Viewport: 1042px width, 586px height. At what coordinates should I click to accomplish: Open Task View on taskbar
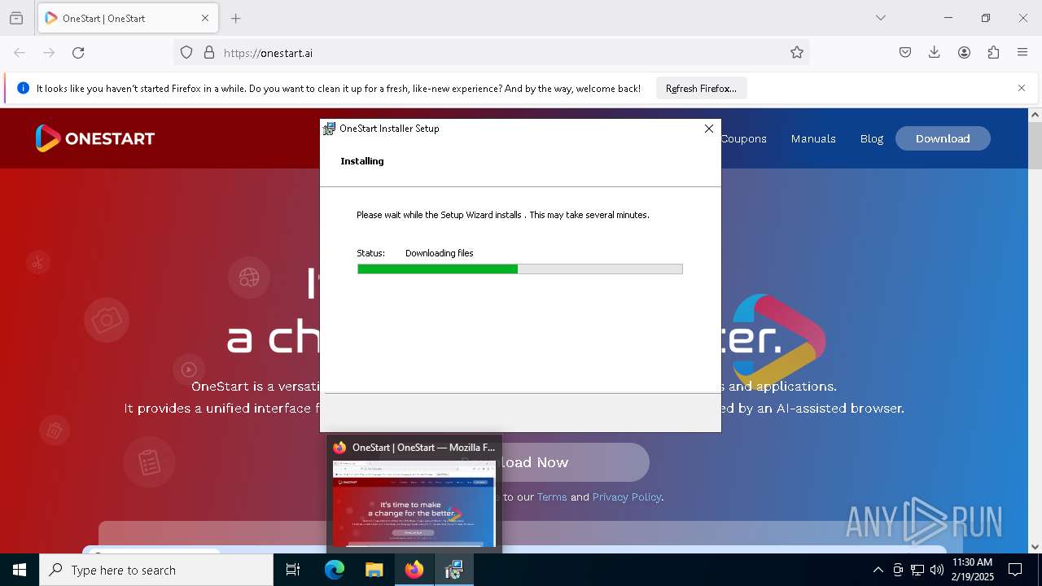point(293,570)
